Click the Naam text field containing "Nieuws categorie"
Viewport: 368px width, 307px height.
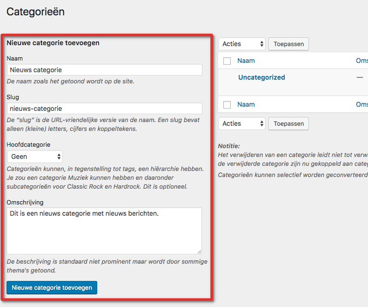coord(105,70)
